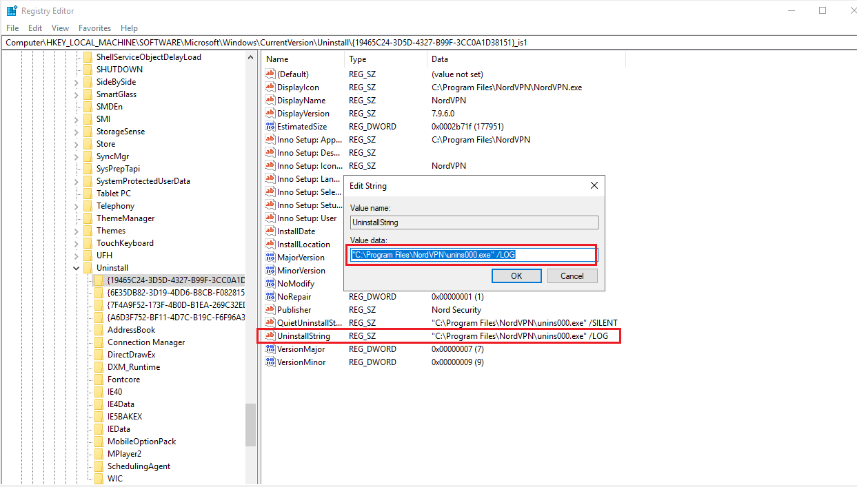Confirm the Edit String dialog with OK
The width and height of the screenshot is (857, 487).
pyautogui.click(x=516, y=276)
